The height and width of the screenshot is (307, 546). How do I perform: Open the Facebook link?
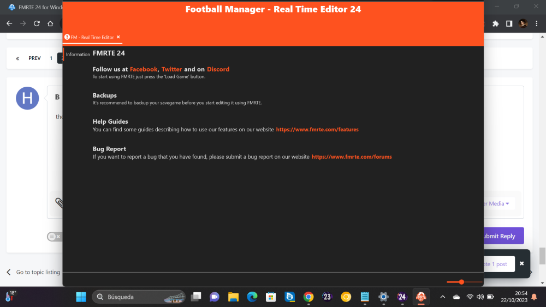coord(144,69)
